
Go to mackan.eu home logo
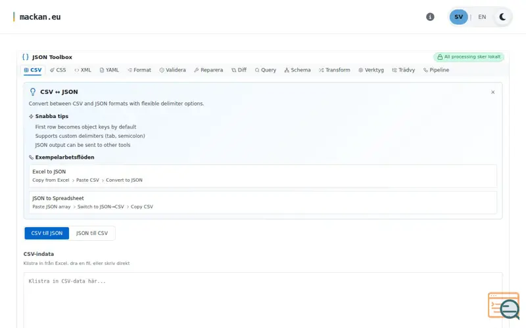pyautogui.click(x=37, y=17)
